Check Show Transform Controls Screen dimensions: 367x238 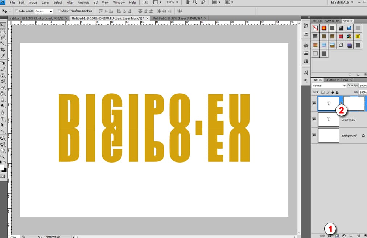pos(59,11)
